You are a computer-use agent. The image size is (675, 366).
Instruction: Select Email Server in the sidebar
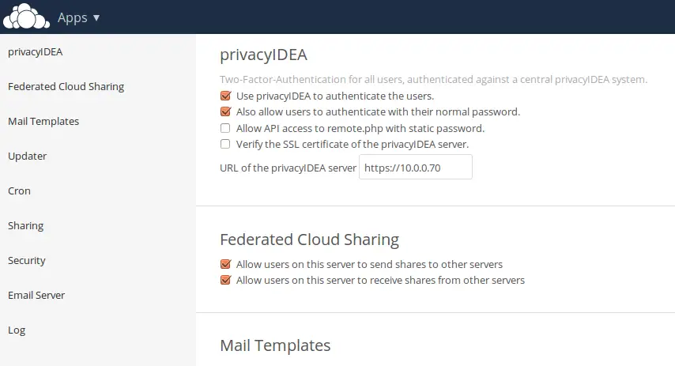coord(36,296)
